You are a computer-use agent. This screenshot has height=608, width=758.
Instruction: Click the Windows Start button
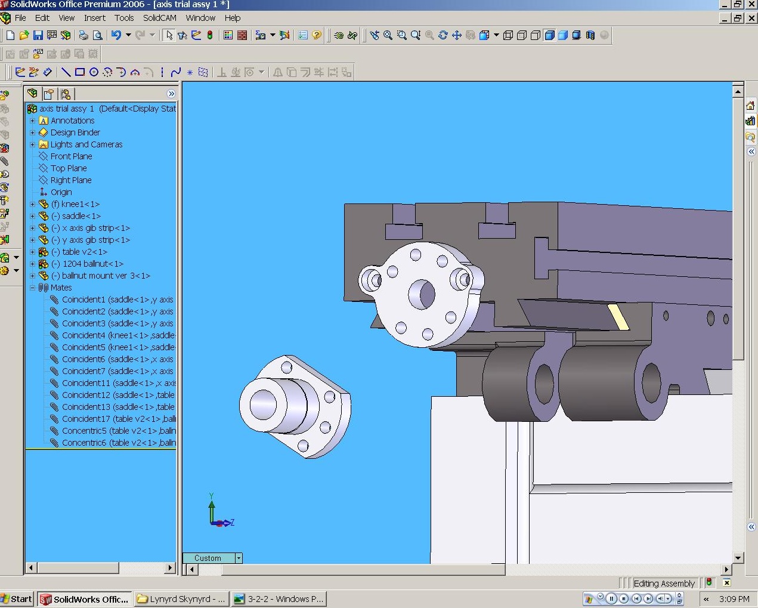[16, 599]
